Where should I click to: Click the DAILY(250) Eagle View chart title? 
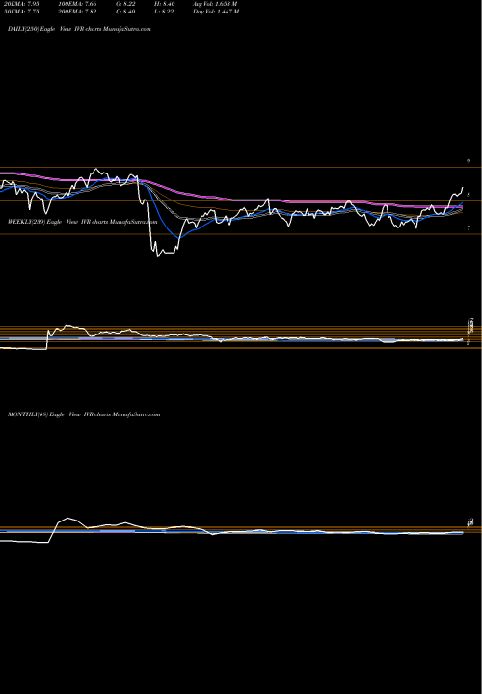79,29
